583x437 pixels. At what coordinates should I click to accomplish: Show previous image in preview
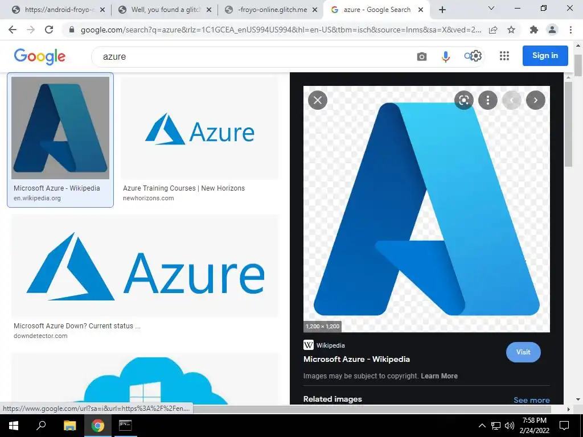coord(512,100)
